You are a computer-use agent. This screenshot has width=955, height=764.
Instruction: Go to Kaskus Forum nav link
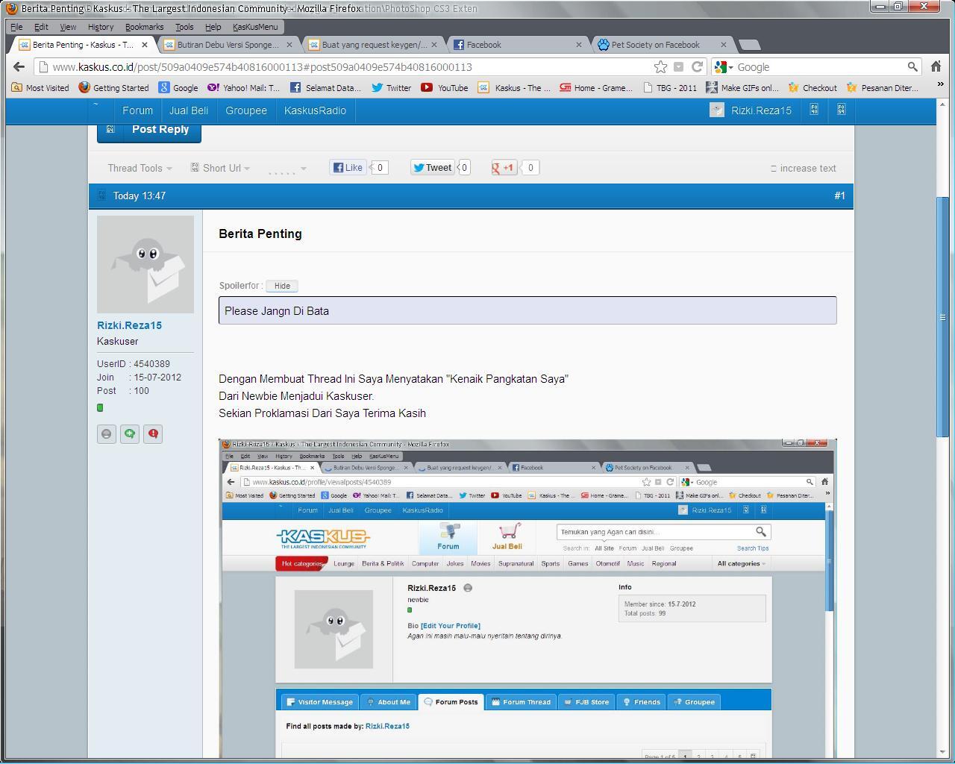(x=138, y=110)
